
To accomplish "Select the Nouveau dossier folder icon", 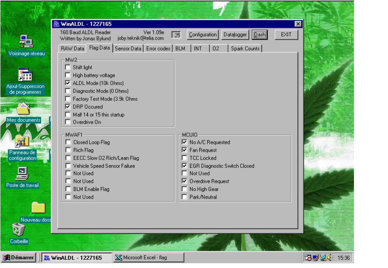I will (38, 208).
